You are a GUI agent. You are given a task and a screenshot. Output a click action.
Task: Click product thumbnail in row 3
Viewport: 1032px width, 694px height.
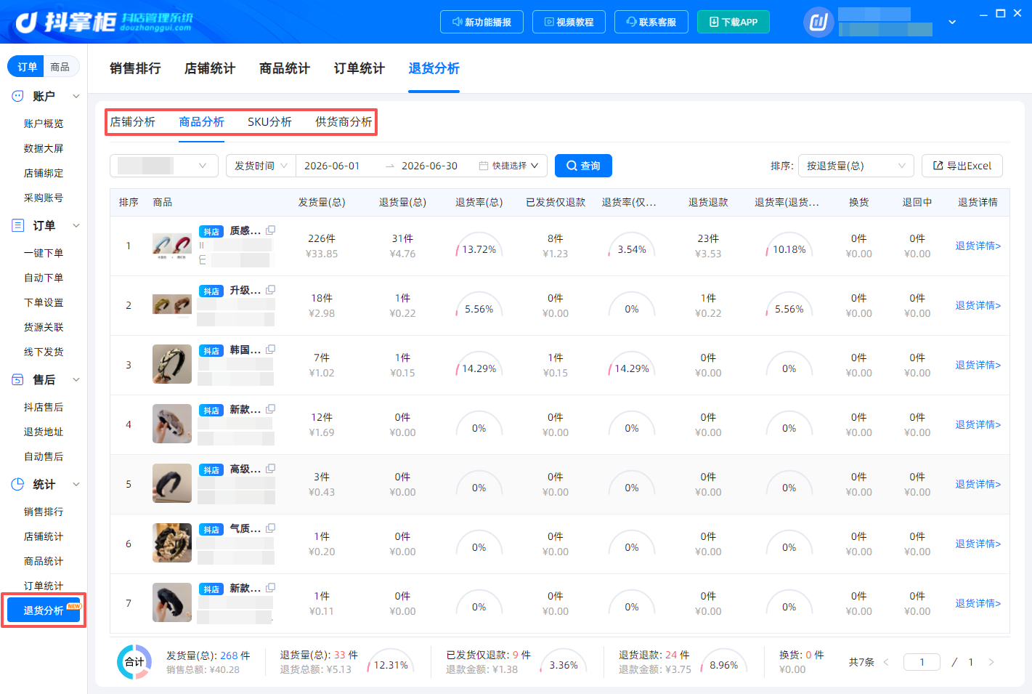(172, 364)
